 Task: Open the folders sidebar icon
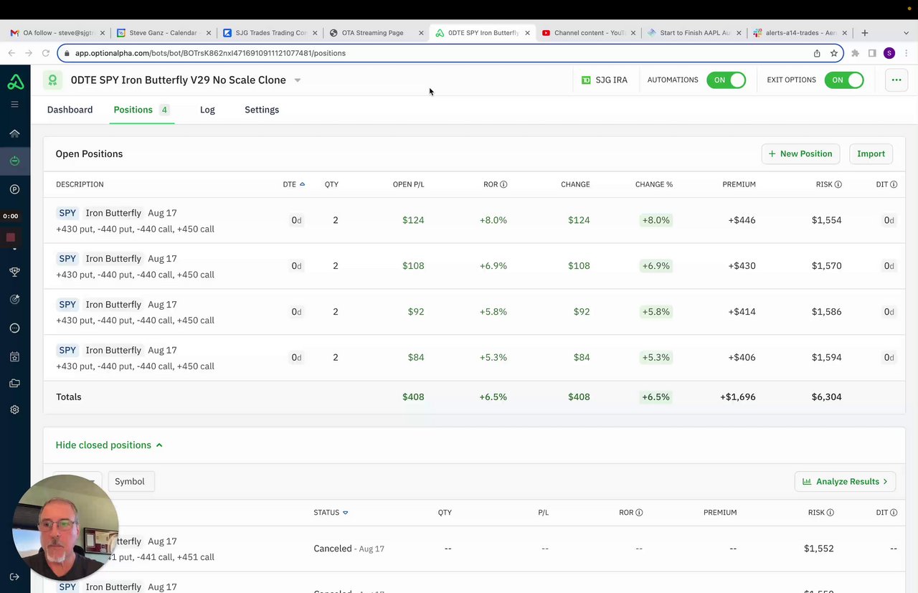(x=14, y=384)
